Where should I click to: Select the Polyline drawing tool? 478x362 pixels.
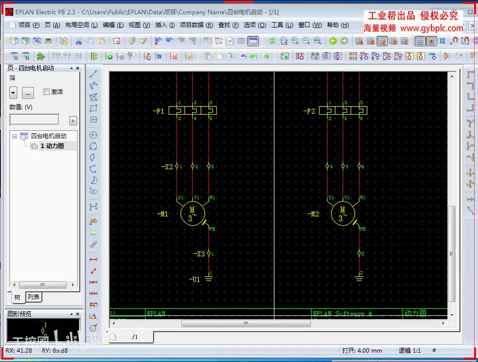click(x=93, y=85)
